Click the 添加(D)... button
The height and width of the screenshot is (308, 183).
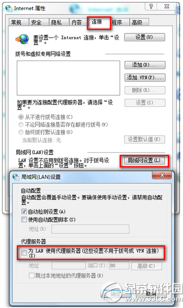point(145,65)
